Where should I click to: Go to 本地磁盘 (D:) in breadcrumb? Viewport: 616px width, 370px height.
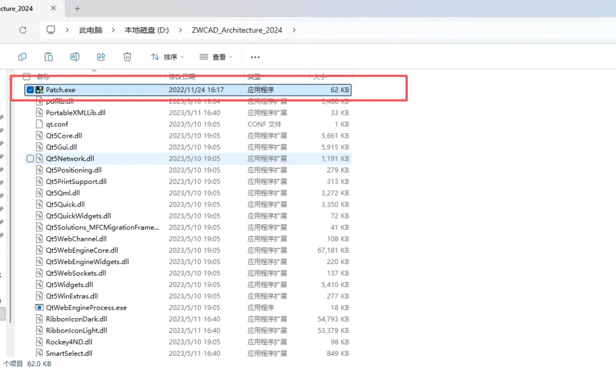tap(147, 30)
